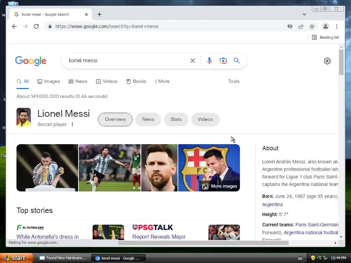Click the lionel messi search input field
The height and width of the screenshot is (263, 351).
tap(128, 61)
